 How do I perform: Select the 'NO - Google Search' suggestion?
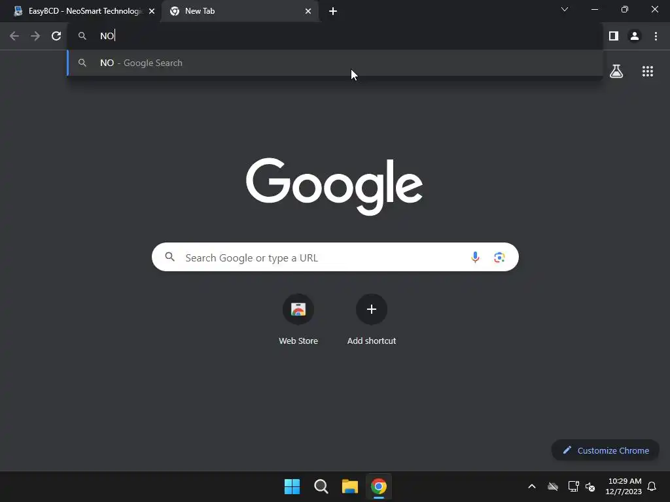[x=335, y=63]
